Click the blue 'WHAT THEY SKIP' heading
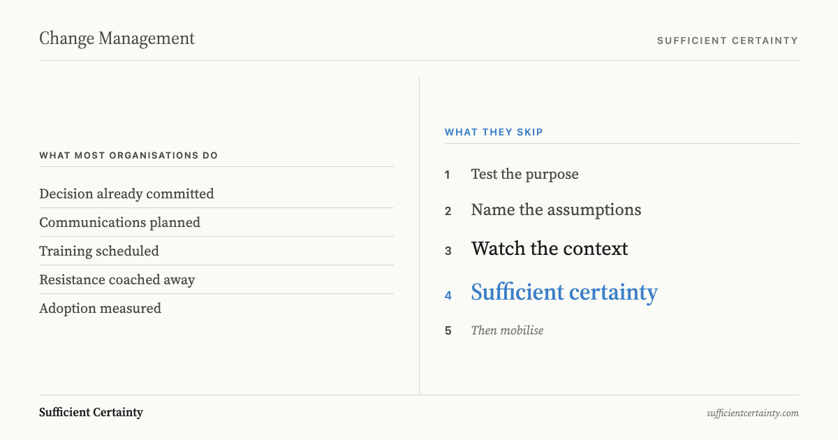This screenshot has height=440, width=838. point(494,132)
